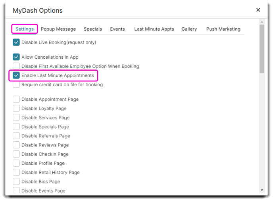Click the scrollbar down arrow
Image resolution: width=273 pixels, height=206 pixels.
point(261,190)
